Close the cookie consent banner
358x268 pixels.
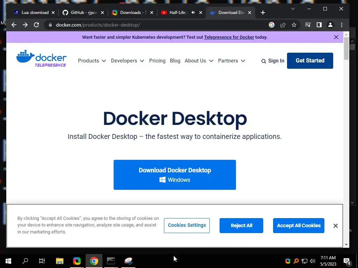(x=335, y=226)
